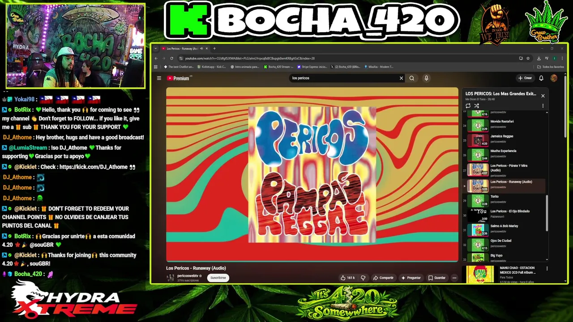573x322 pixels.
Task: Open the playlist panel three-dot menu
Action: pyautogui.click(x=543, y=106)
